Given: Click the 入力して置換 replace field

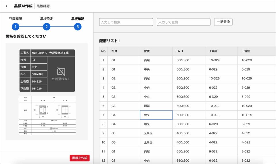Looking at the screenshot, I should (183, 22).
